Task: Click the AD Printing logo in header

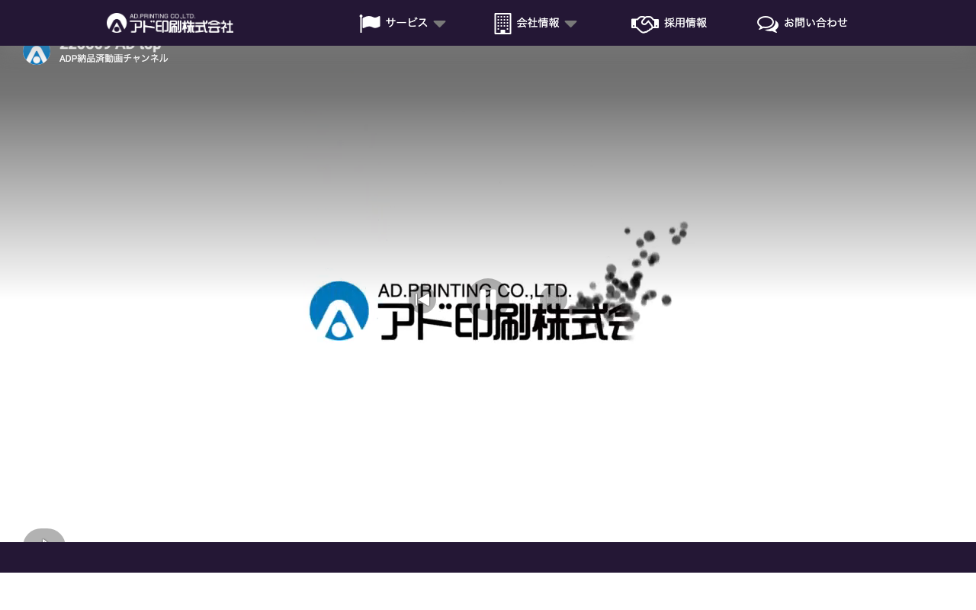Action: click(170, 23)
